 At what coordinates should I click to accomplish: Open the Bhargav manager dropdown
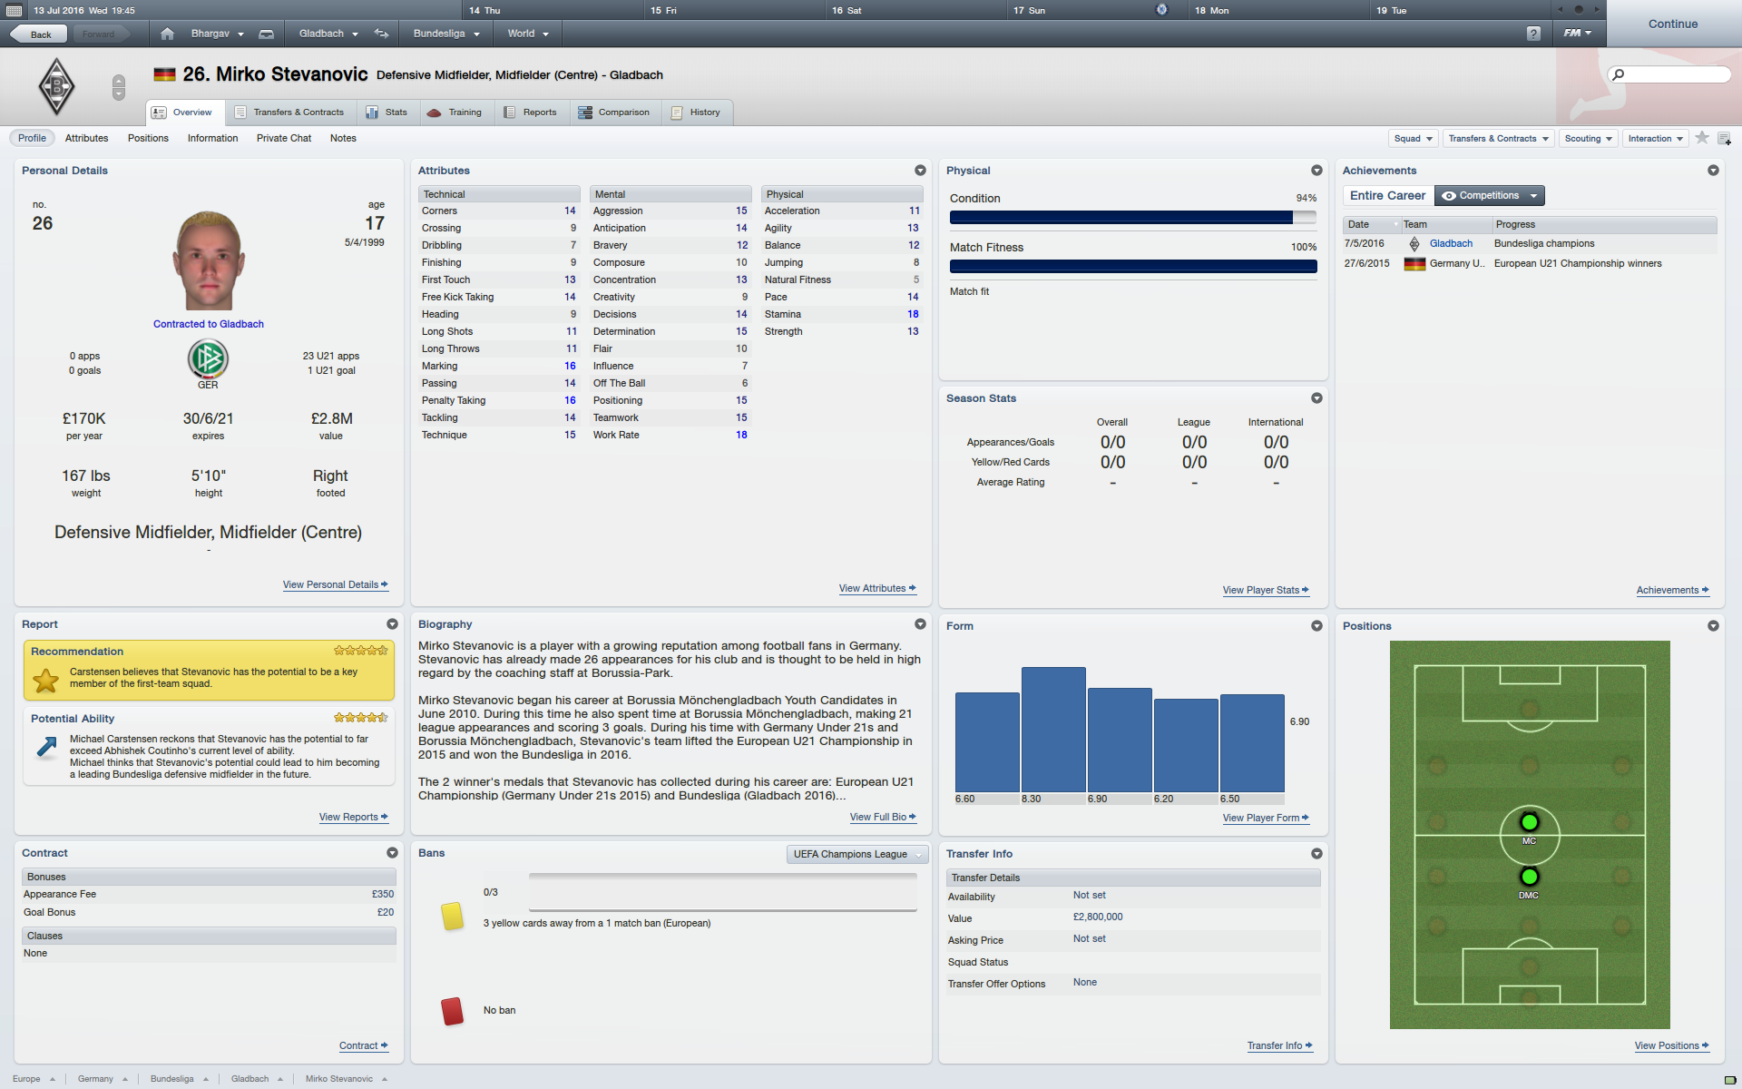tap(218, 34)
